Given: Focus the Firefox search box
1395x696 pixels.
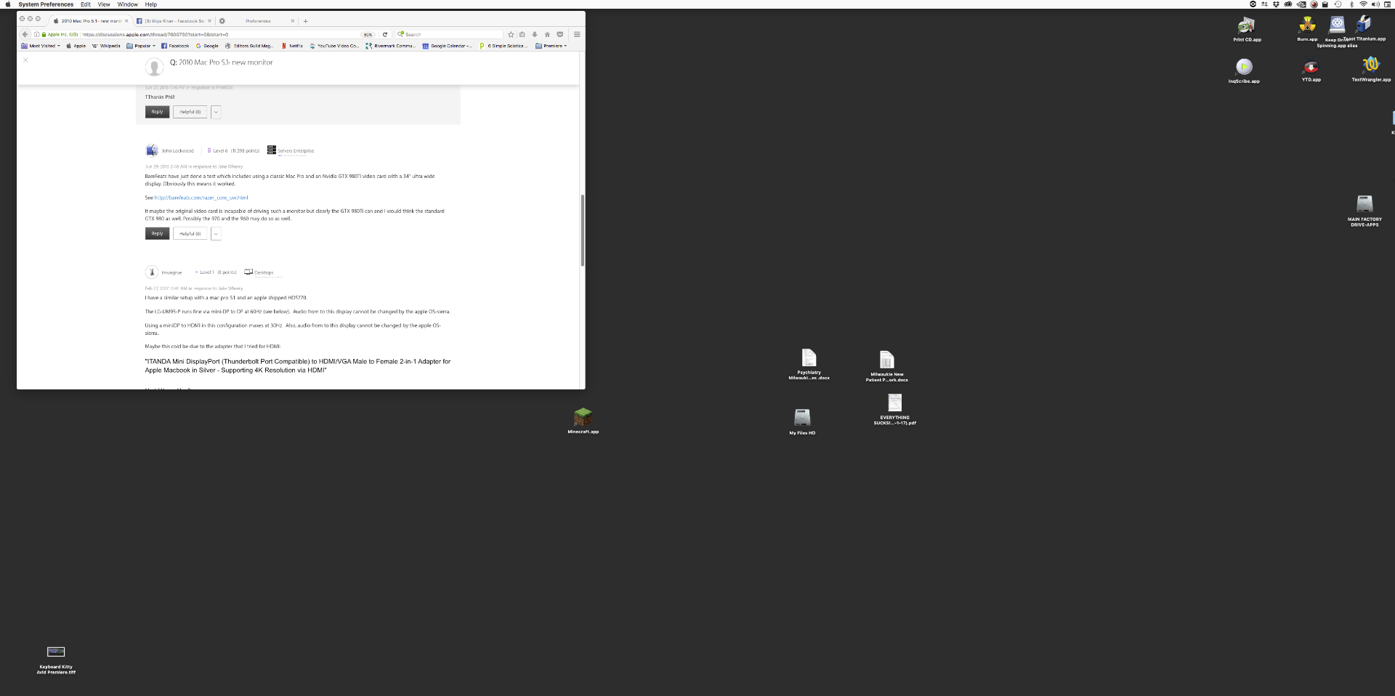Looking at the screenshot, I should coord(448,34).
